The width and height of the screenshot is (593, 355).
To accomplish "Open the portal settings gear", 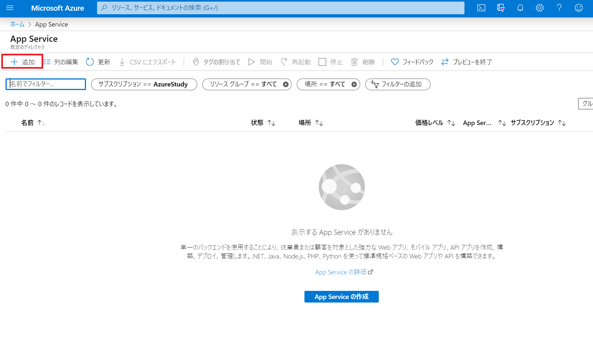I will point(540,8).
